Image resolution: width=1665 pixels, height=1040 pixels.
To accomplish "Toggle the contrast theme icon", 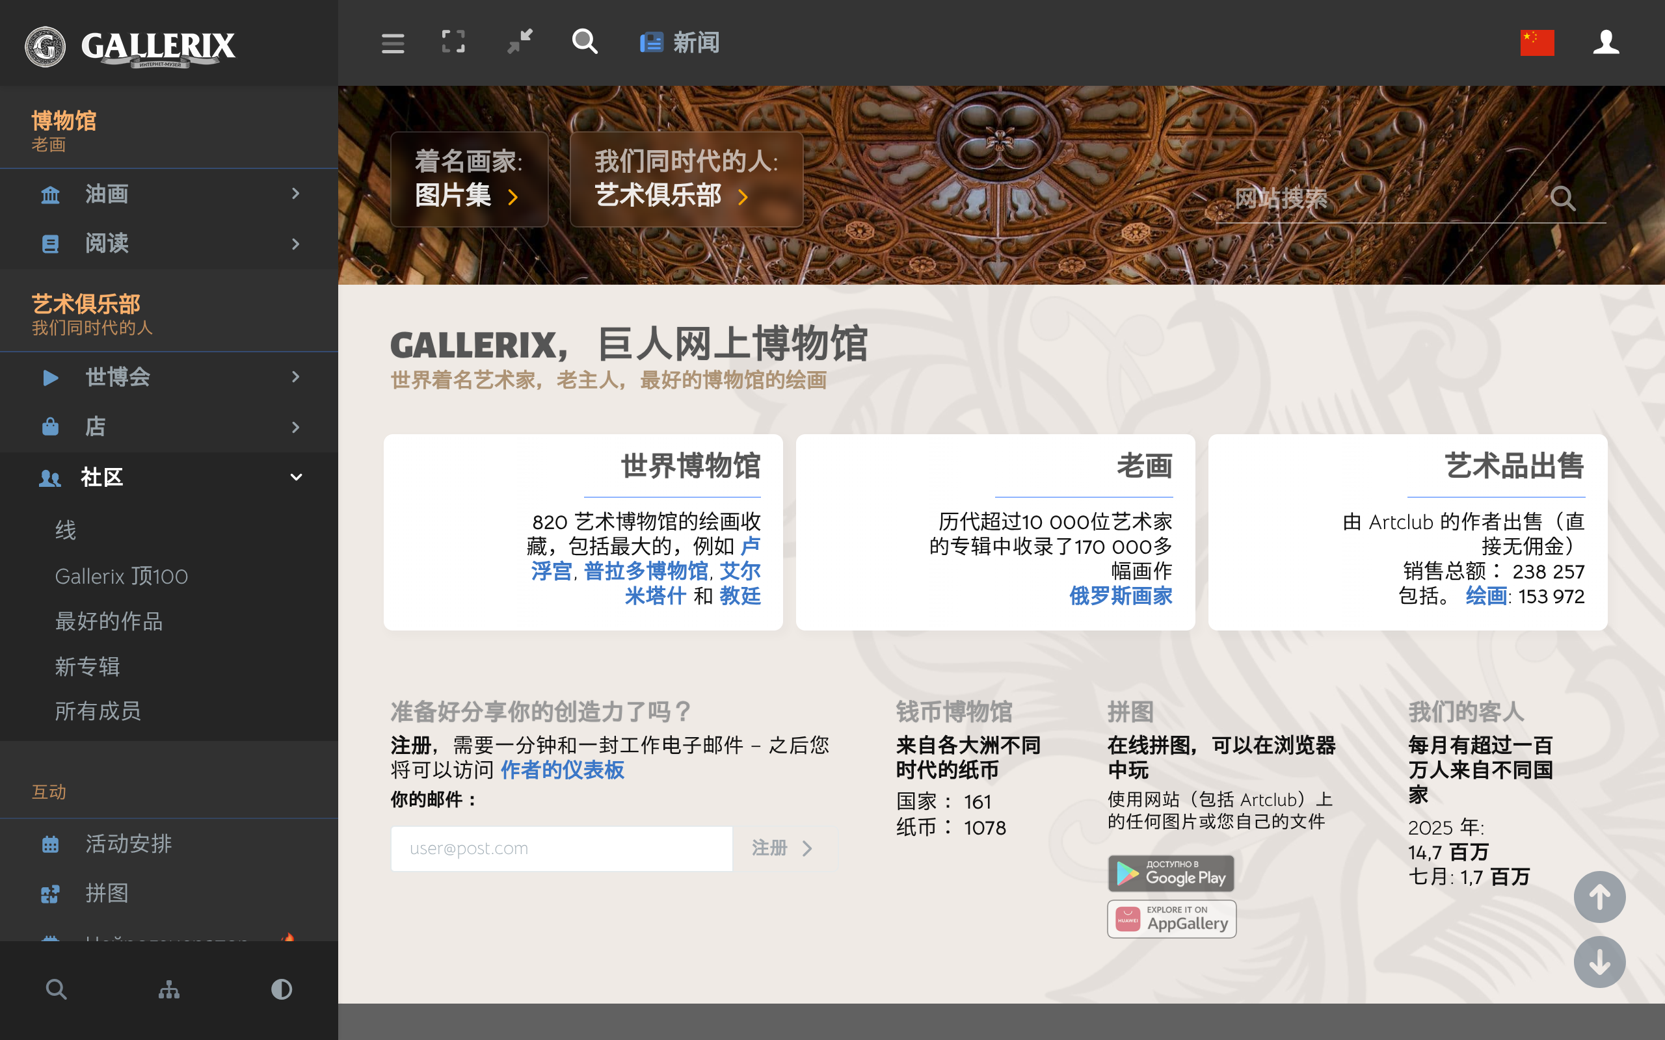I will click(282, 990).
